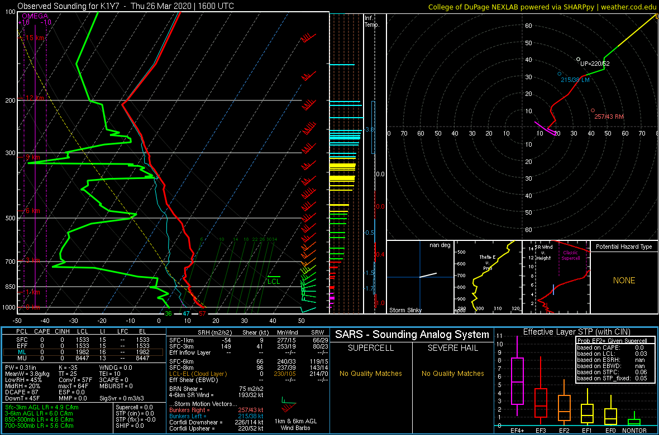Click the yellow 'NONE' hazard text
The width and height of the screenshot is (659, 435).
click(624, 281)
